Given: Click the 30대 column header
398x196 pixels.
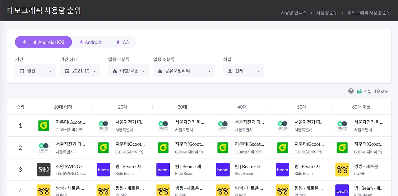Looking at the screenshot, I should point(182,107).
